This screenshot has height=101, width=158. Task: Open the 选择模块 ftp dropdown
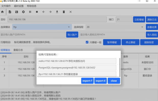click(x=42, y=27)
